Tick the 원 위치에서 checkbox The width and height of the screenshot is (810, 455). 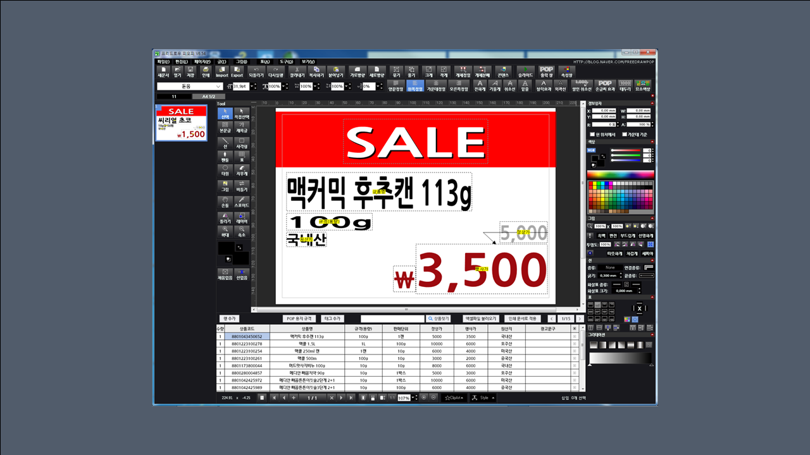(592, 134)
